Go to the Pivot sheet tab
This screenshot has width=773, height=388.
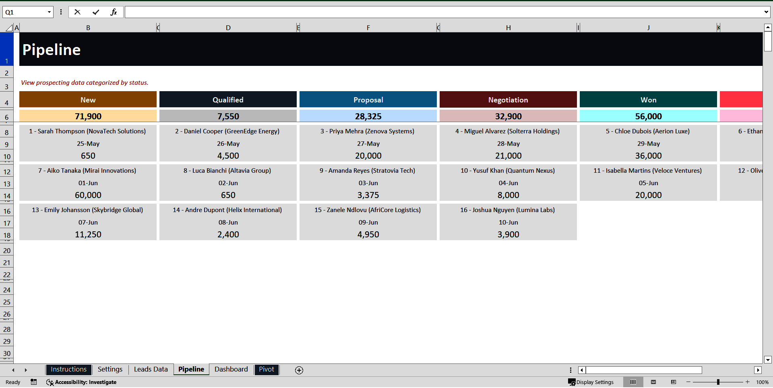267,370
